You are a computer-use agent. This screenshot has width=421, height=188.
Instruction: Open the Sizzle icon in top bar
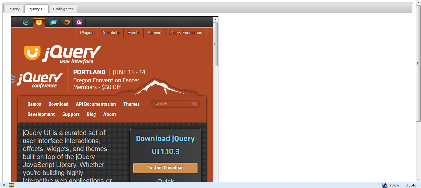(66, 22)
